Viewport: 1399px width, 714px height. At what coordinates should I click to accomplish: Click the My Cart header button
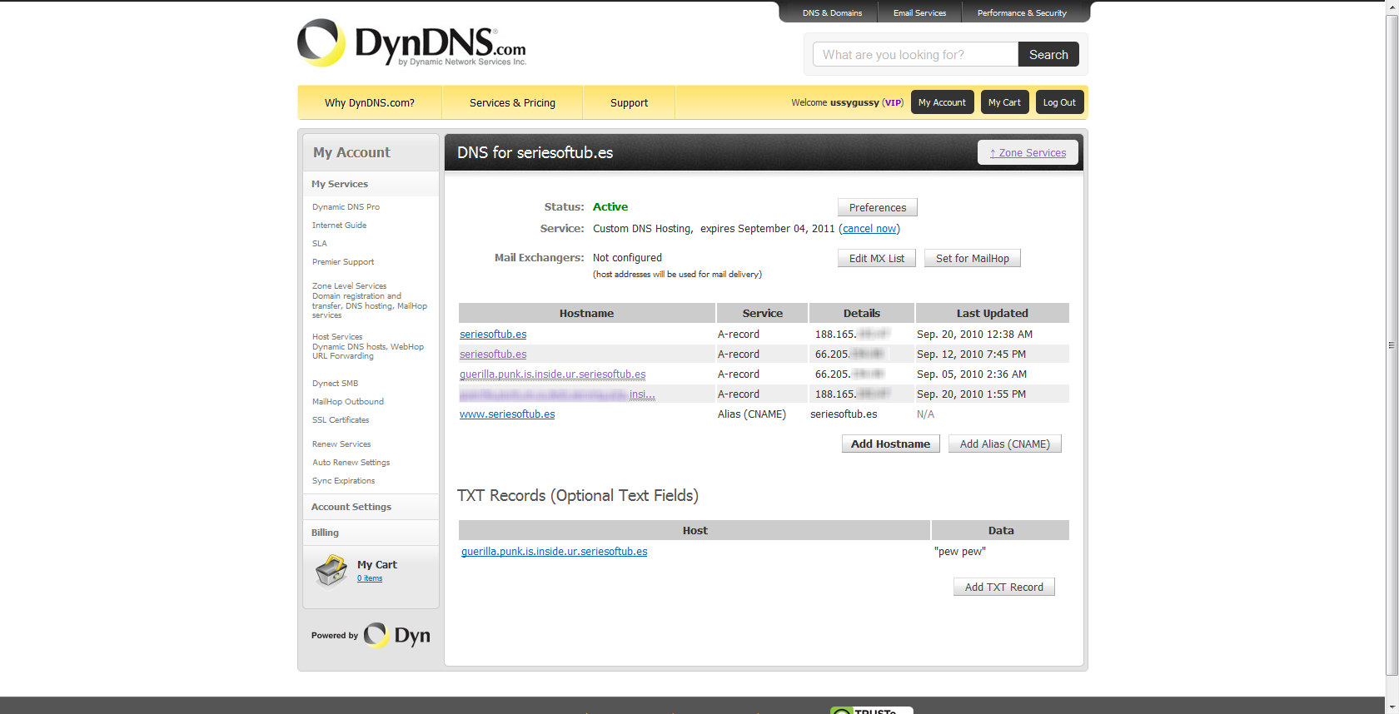point(1004,102)
